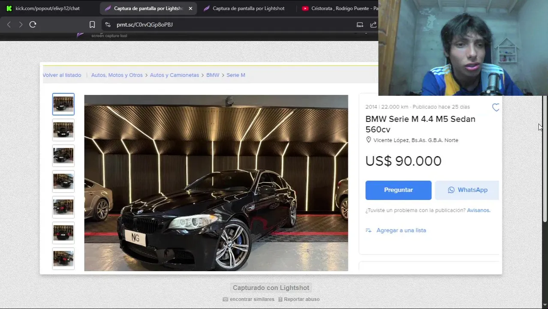Screen dimensions: 548x309
Task: Close the active Lightshot capture tab
Action: pyautogui.click(x=190, y=8)
